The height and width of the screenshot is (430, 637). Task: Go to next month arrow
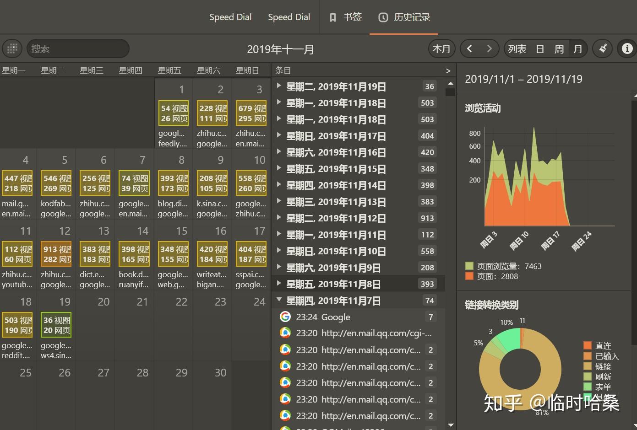[x=489, y=48]
